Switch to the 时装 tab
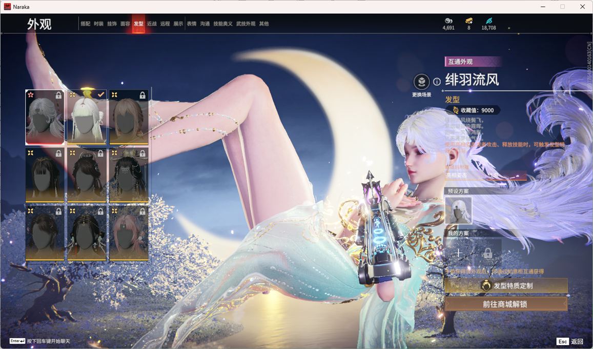The height and width of the screenshot is (349, 593). click(99, 24)
